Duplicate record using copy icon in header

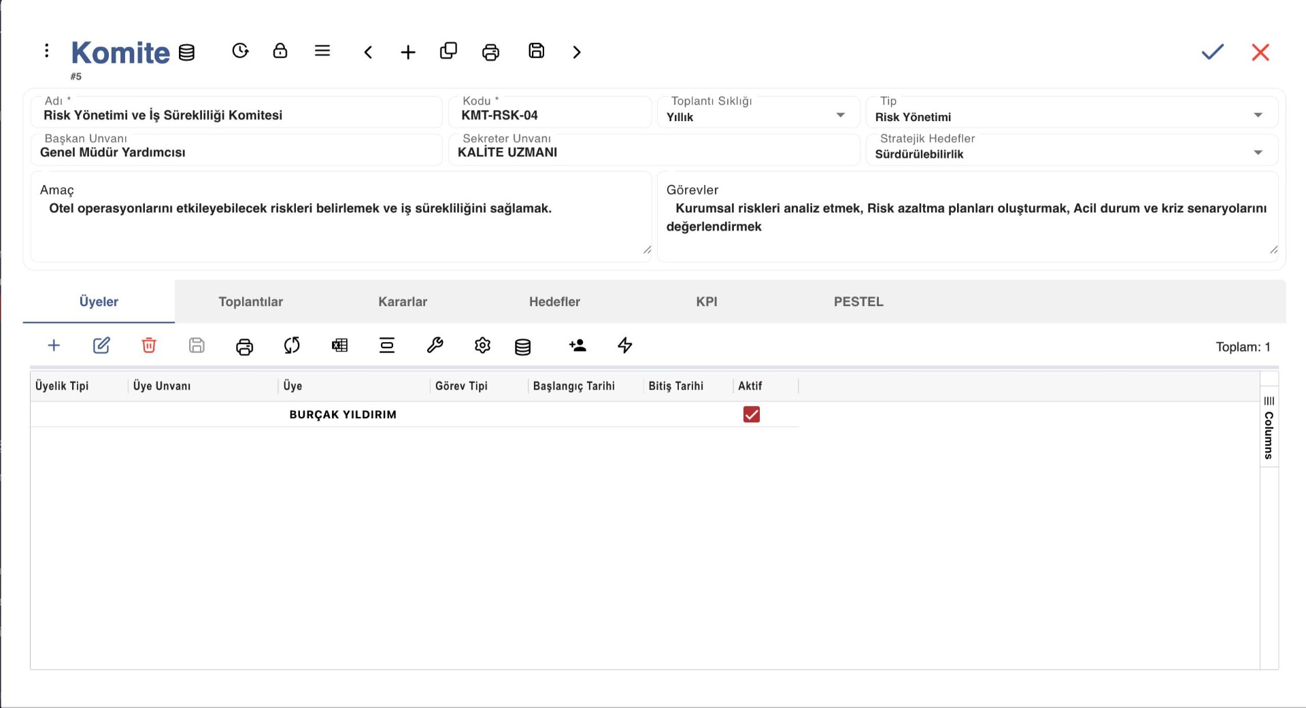(x=448, y=51)
